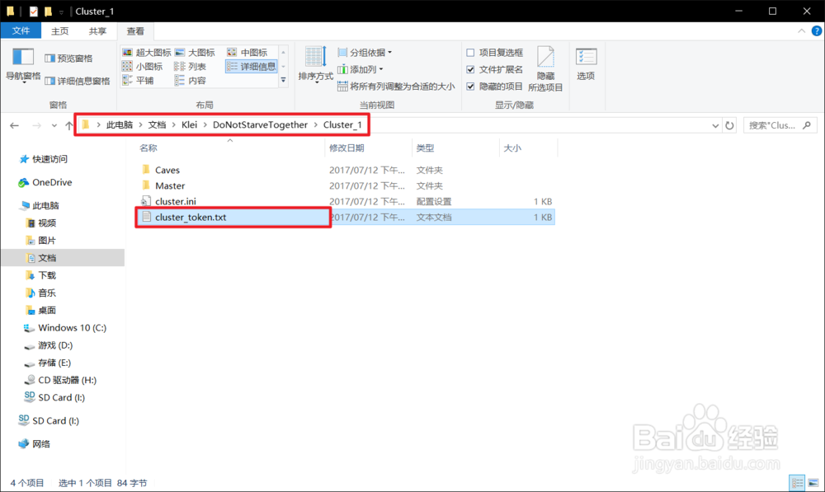Open folder Options button
This screenshot has width=825, height=492.
(x=586, y=64)
